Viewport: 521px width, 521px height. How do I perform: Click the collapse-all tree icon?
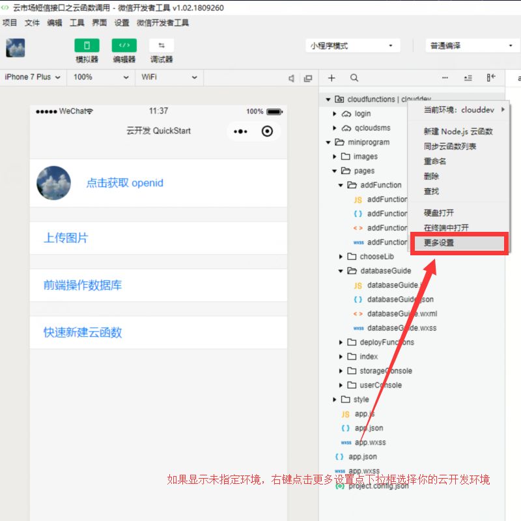468,77
